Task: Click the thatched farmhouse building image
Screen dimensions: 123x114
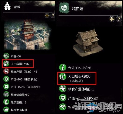Action: [88, 43]
